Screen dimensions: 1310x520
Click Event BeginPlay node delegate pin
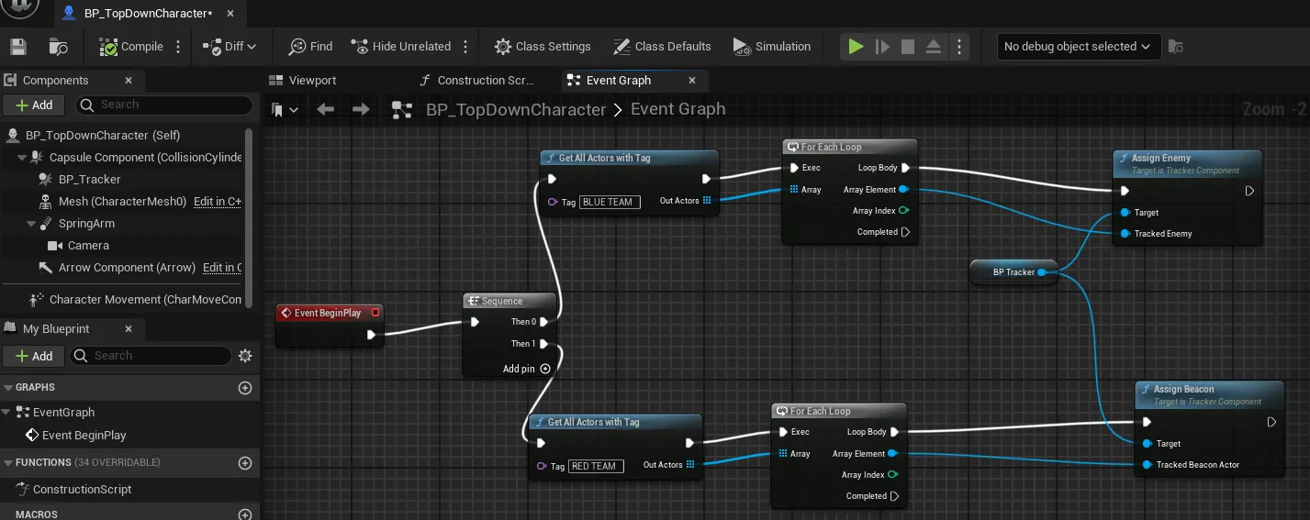pos(375,313)
